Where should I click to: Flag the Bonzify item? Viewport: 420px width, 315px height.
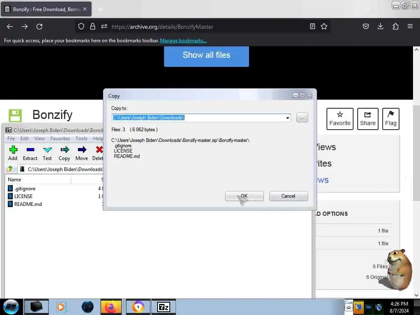(x=391, y=119)
